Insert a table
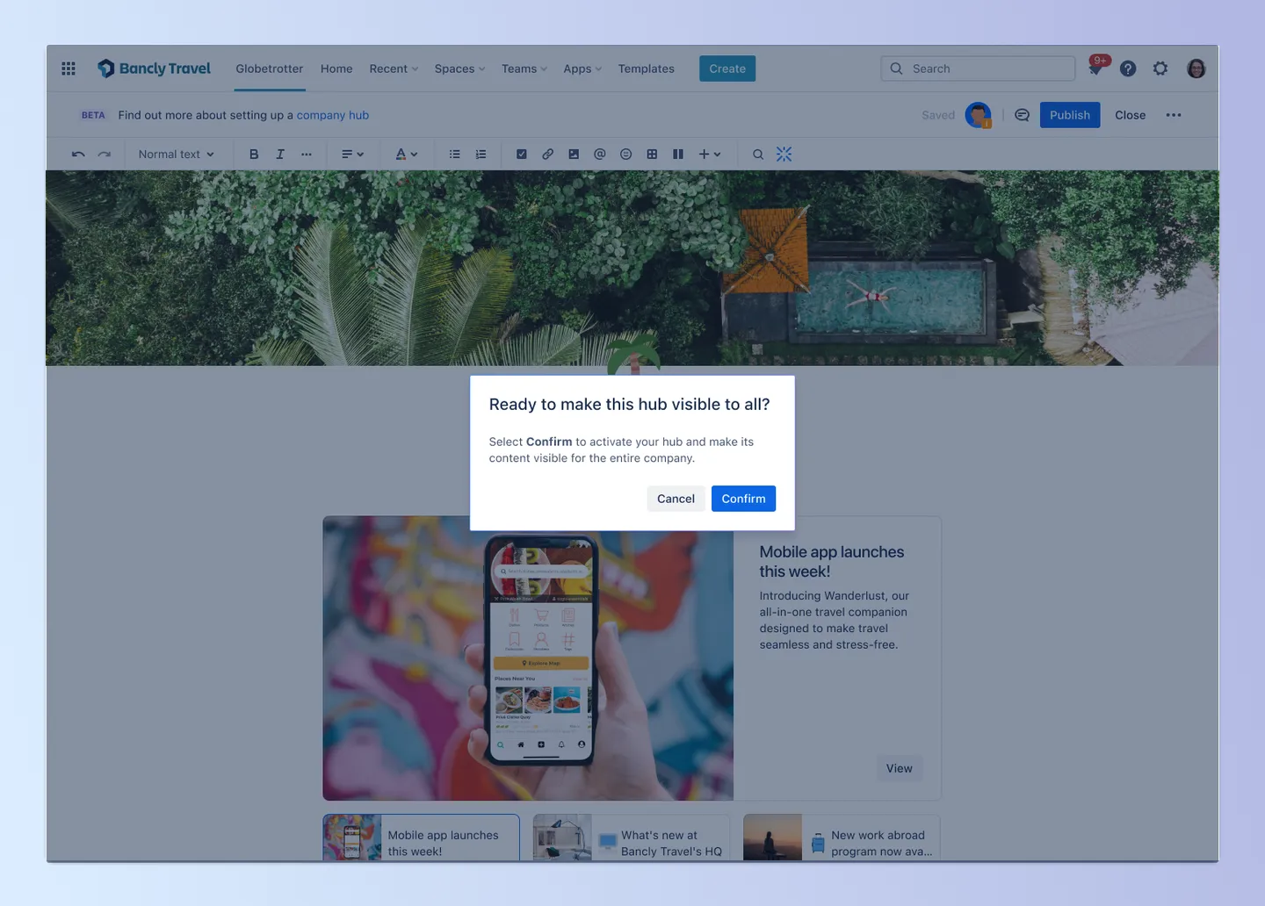This screenshot has height=906, width=1265. 652,155
